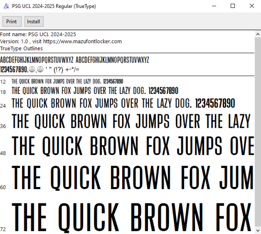Click the 12-point quick brown fox sample
Viewport: 261px width, 234px height.
coord(67,81)
